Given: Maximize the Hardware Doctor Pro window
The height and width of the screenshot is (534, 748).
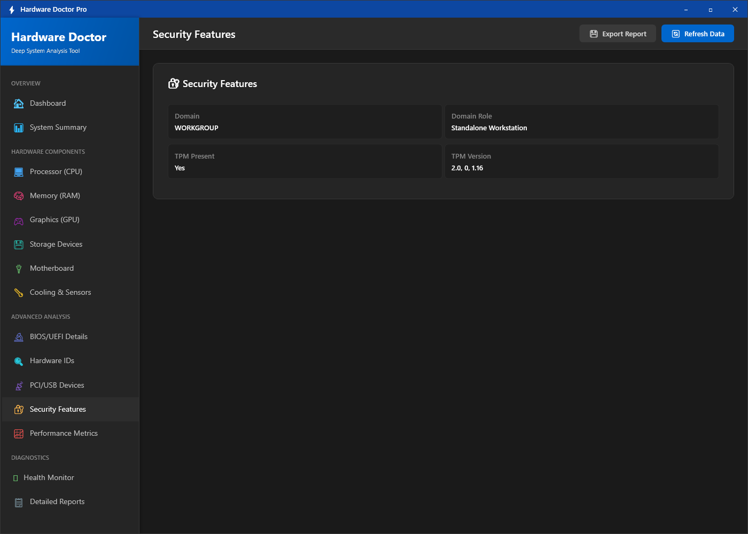Looking at the screenshot, I should [x=711, y=10].
